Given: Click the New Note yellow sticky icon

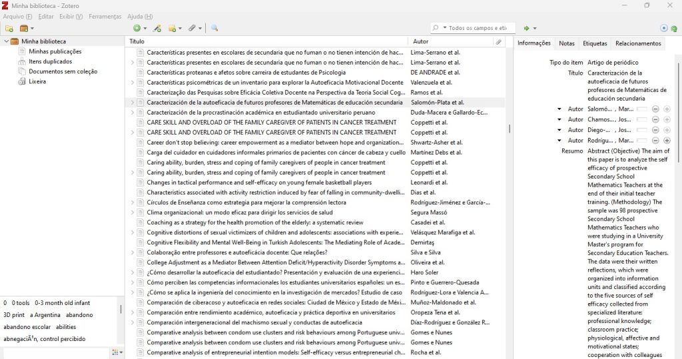Looking at the screenshot, I should pyautogui.click(x=172, y=28).
